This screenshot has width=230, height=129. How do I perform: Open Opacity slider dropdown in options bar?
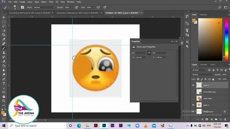pos(72,7)
